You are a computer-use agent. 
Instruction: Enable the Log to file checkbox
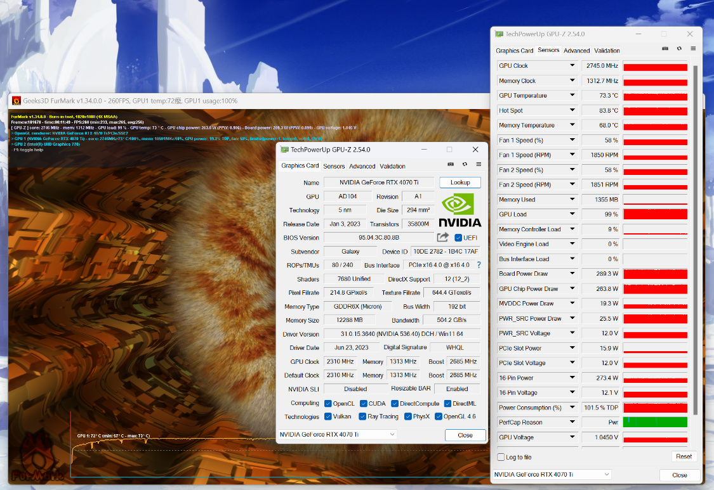pos(501,457)
